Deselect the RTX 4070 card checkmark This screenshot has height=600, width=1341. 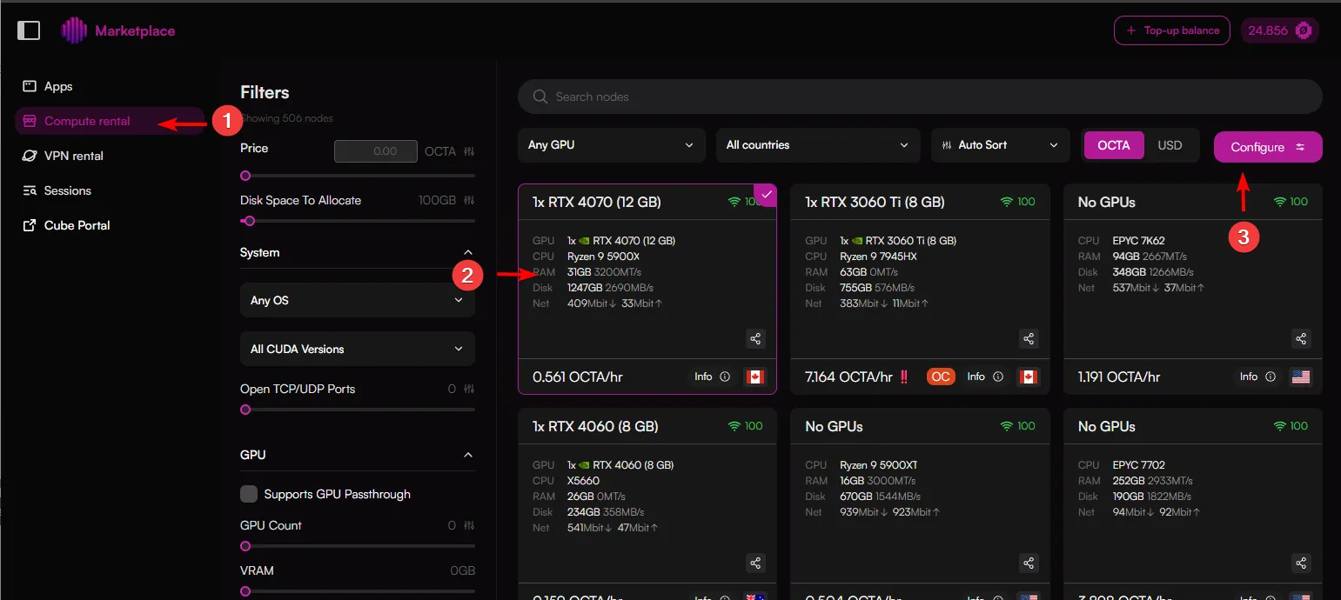point(766,195)
